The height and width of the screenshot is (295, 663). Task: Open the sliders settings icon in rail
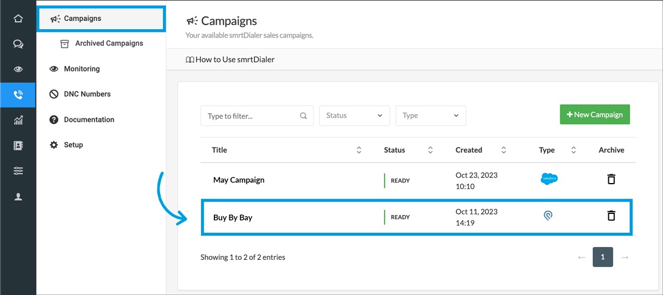tap(18, 171)
